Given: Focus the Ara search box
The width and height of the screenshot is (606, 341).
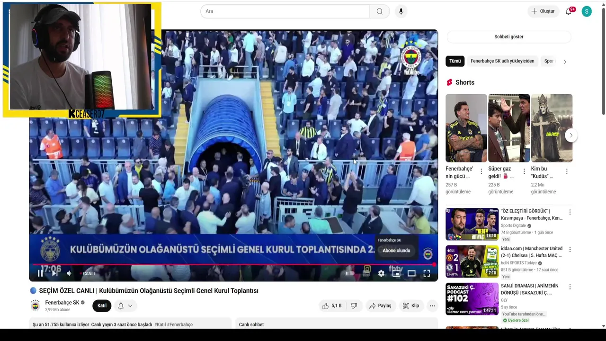Looking at the screenshot, I should coord(285,11).
